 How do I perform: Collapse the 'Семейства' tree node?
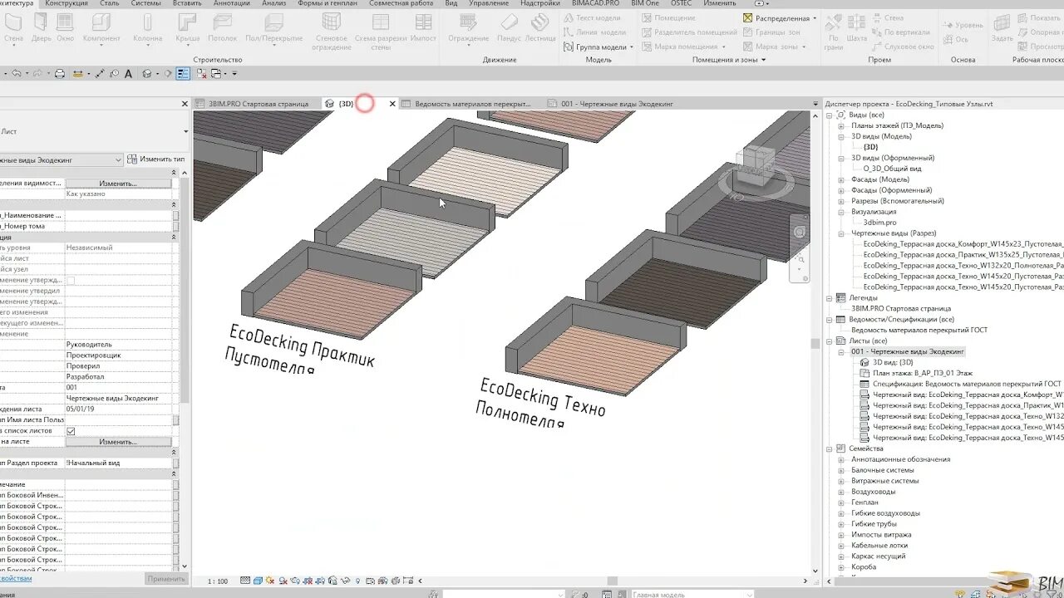coord(830,448)
